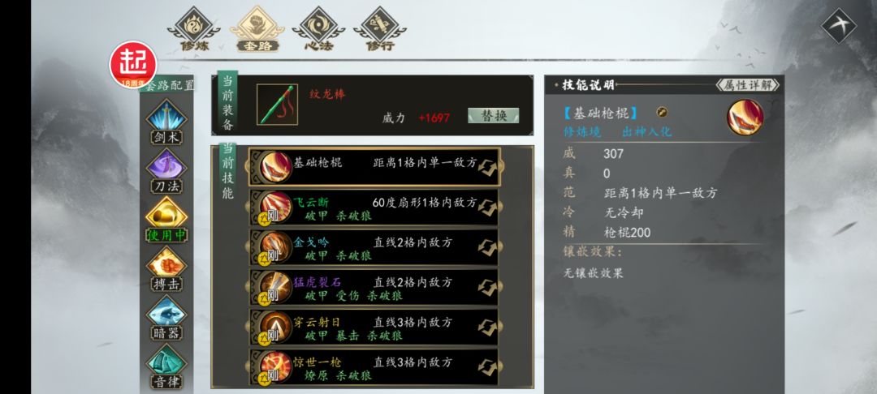Viewport: 877px width, 394px height.
Task: Open 属性详解 attribute details
Action: click(747, 85)
